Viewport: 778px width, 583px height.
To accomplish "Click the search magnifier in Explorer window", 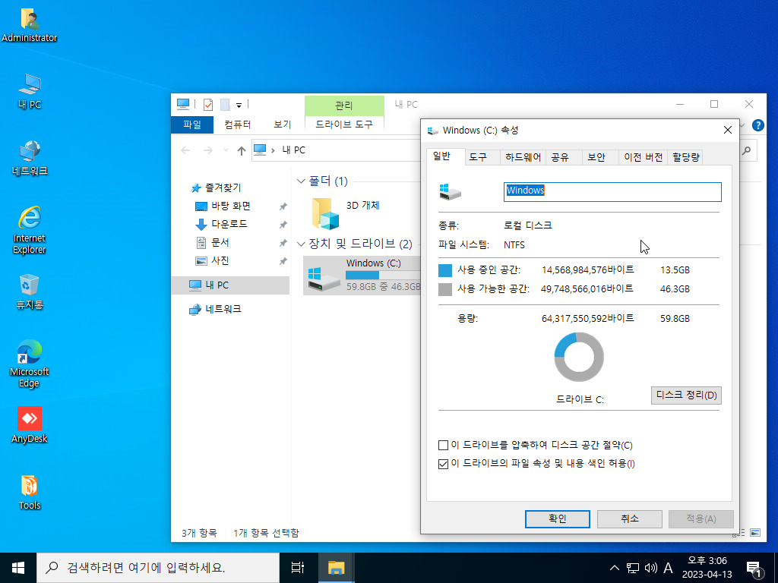I will pyautogui.click(x=746, y=150).
